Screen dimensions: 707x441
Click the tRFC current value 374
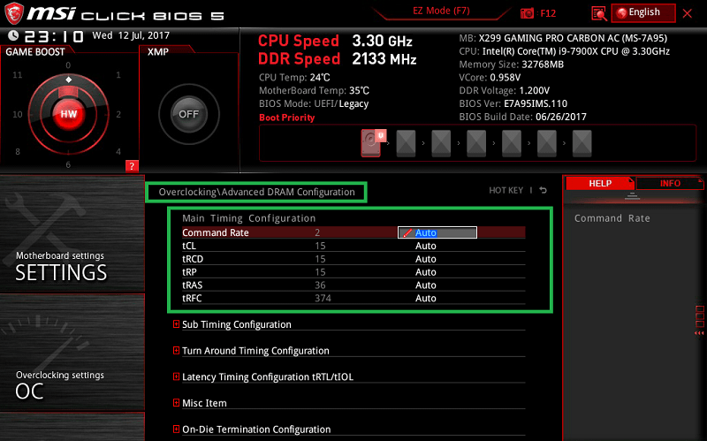click(323, 298)
